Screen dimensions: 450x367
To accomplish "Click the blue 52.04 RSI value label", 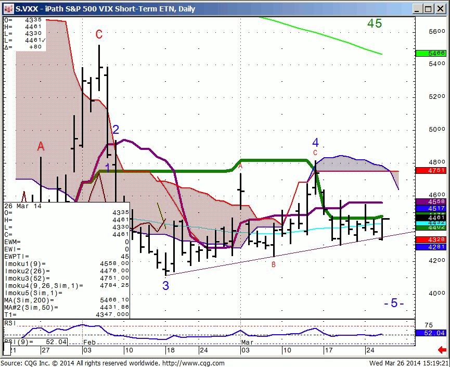I will (431, 333).
